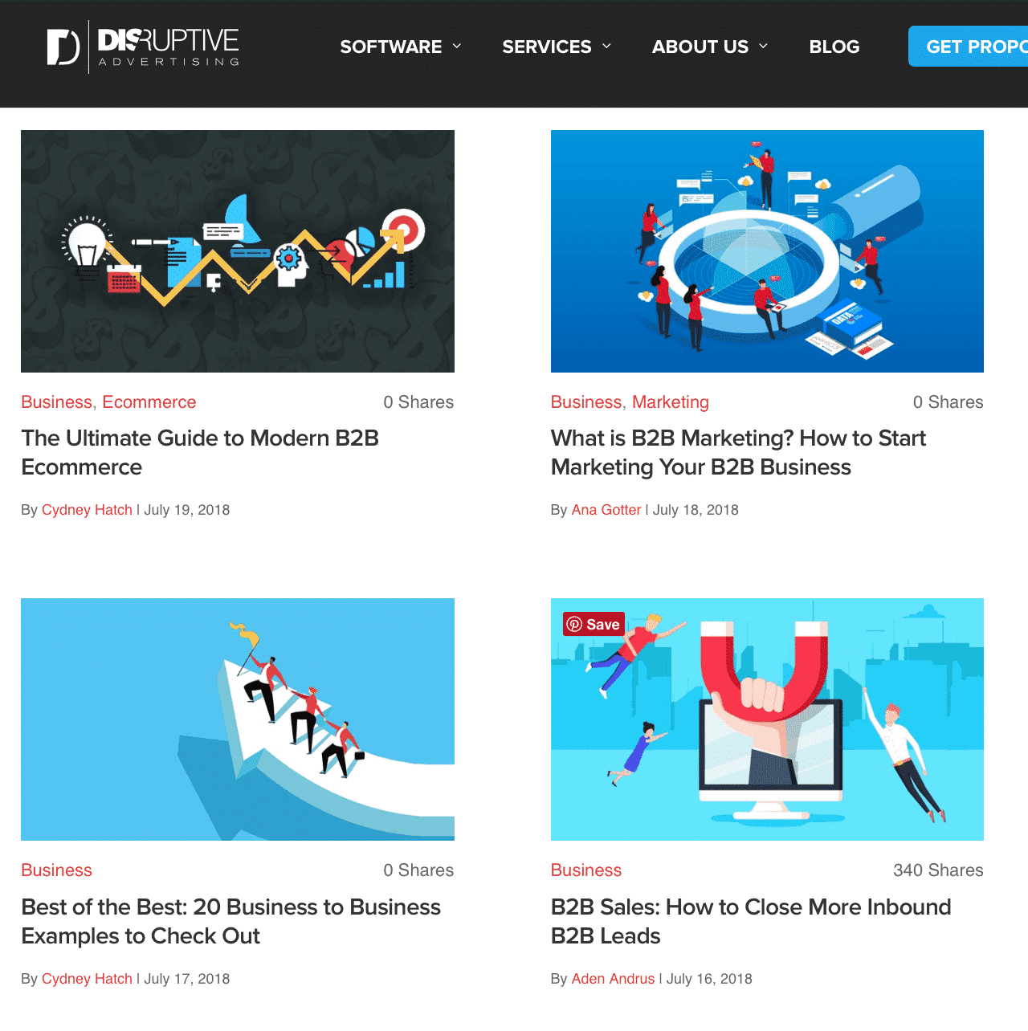Open the B2B Ecommerce guide thumbnail
The height and width of the screenshot is (1031, 1028).
[x=238, y=251]
